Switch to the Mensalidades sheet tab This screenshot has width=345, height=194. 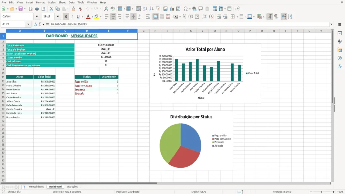pos(36,187)
